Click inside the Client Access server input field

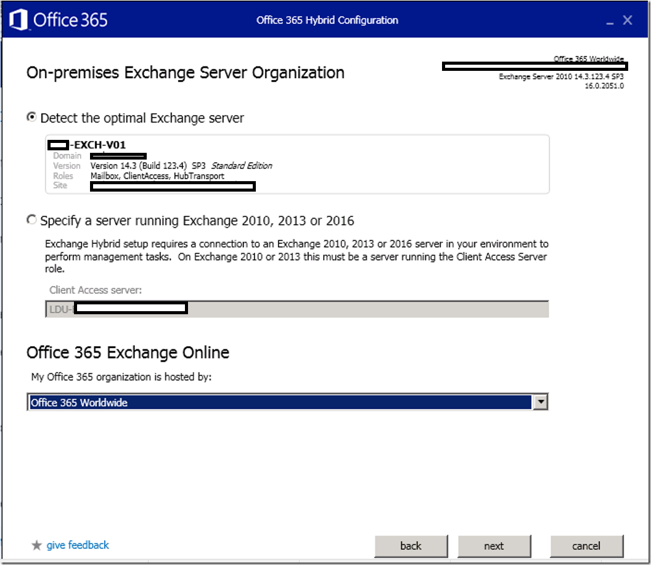point(297,309)
